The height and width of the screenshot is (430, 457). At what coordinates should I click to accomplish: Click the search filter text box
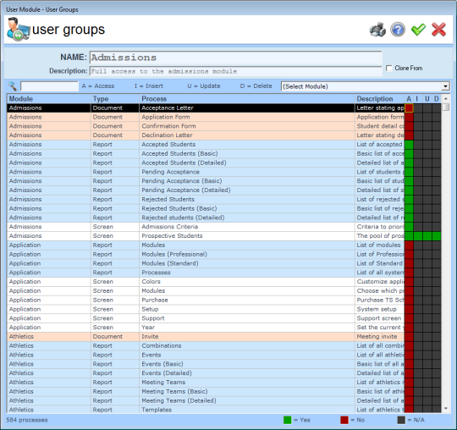click(x=49, y=86)
